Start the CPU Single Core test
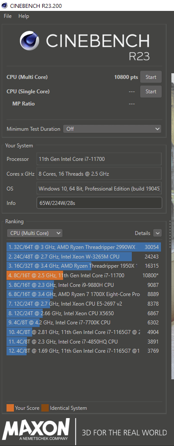This screenshot has width=174, height=446. click(151, 91)
